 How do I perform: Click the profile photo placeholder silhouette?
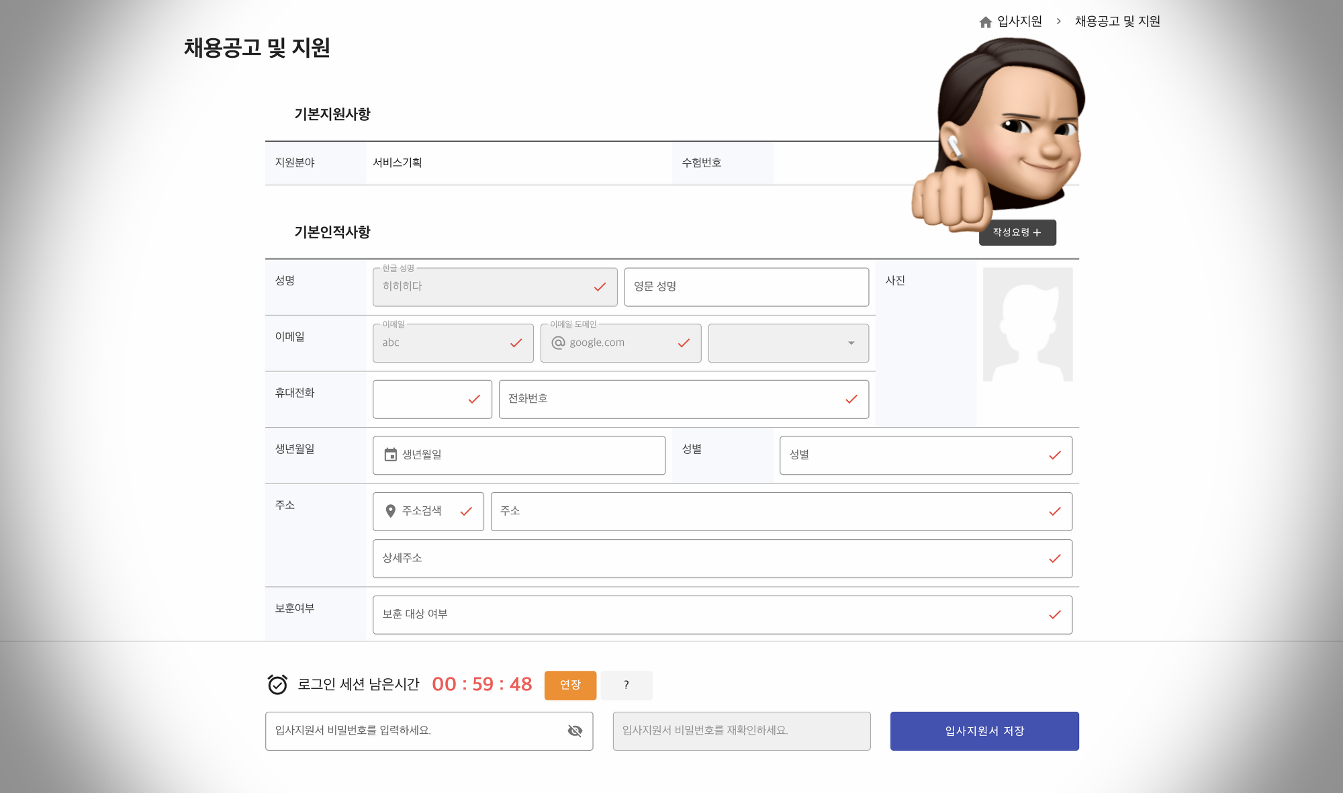click(1027, 324)
